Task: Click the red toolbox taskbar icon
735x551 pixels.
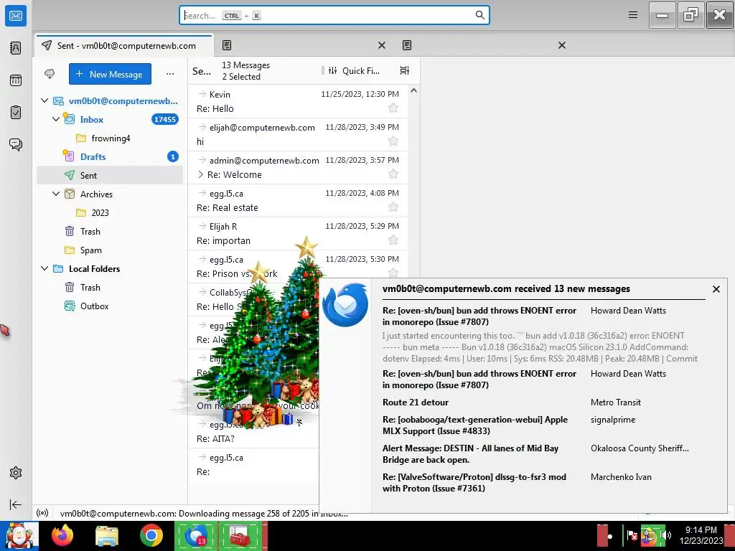Action: tap(239, 535)
